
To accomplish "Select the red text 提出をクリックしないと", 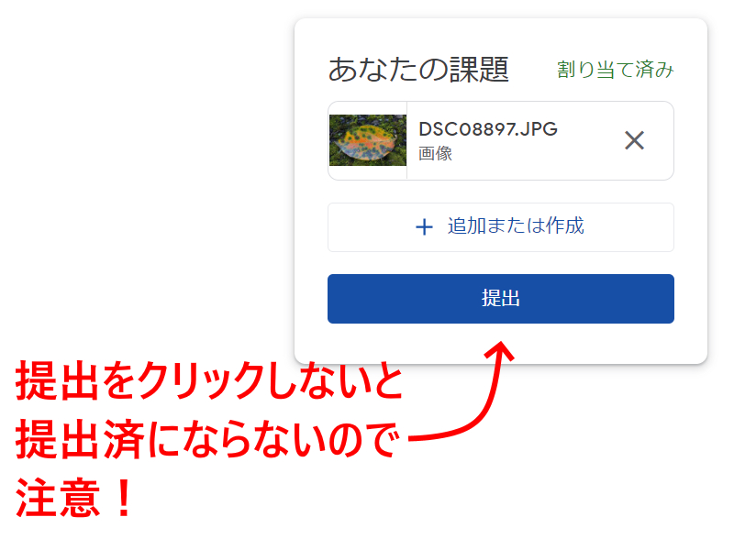I will click(209, 379).
